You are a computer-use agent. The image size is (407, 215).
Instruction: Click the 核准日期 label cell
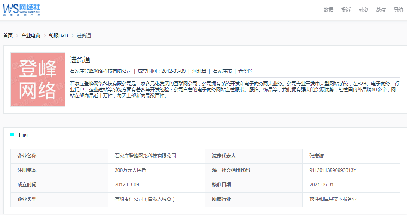click(x=254, y=185)
